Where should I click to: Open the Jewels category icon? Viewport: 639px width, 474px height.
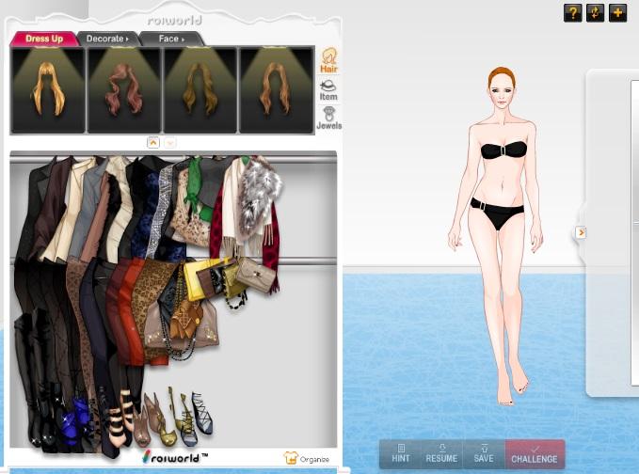tap(328, 118)
